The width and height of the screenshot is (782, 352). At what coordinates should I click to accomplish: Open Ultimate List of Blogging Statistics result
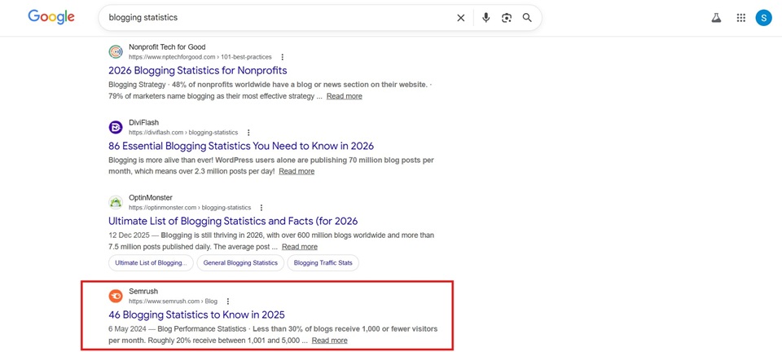tap(233, 221)
